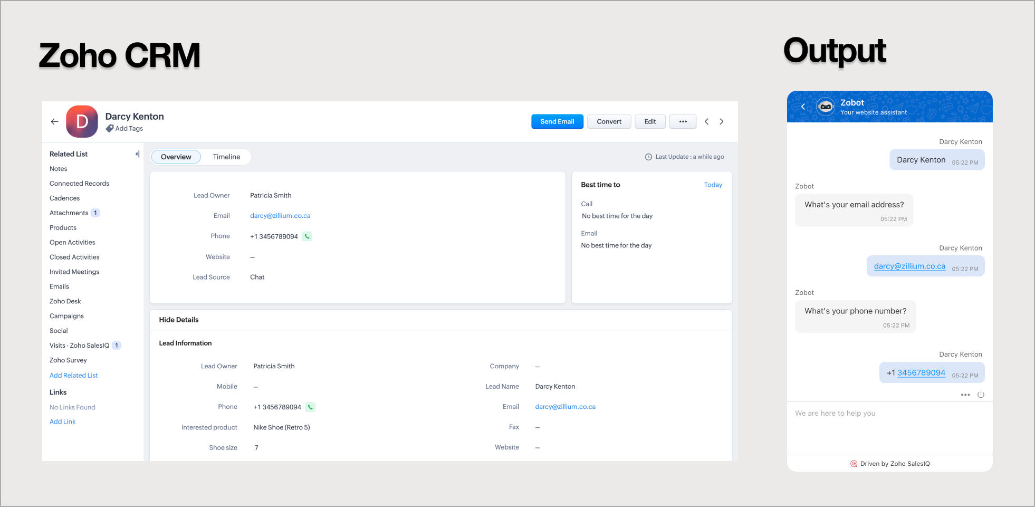Open chat options three-dot menu
This screenshot has width=1035, height=507.
click(965, 395)
